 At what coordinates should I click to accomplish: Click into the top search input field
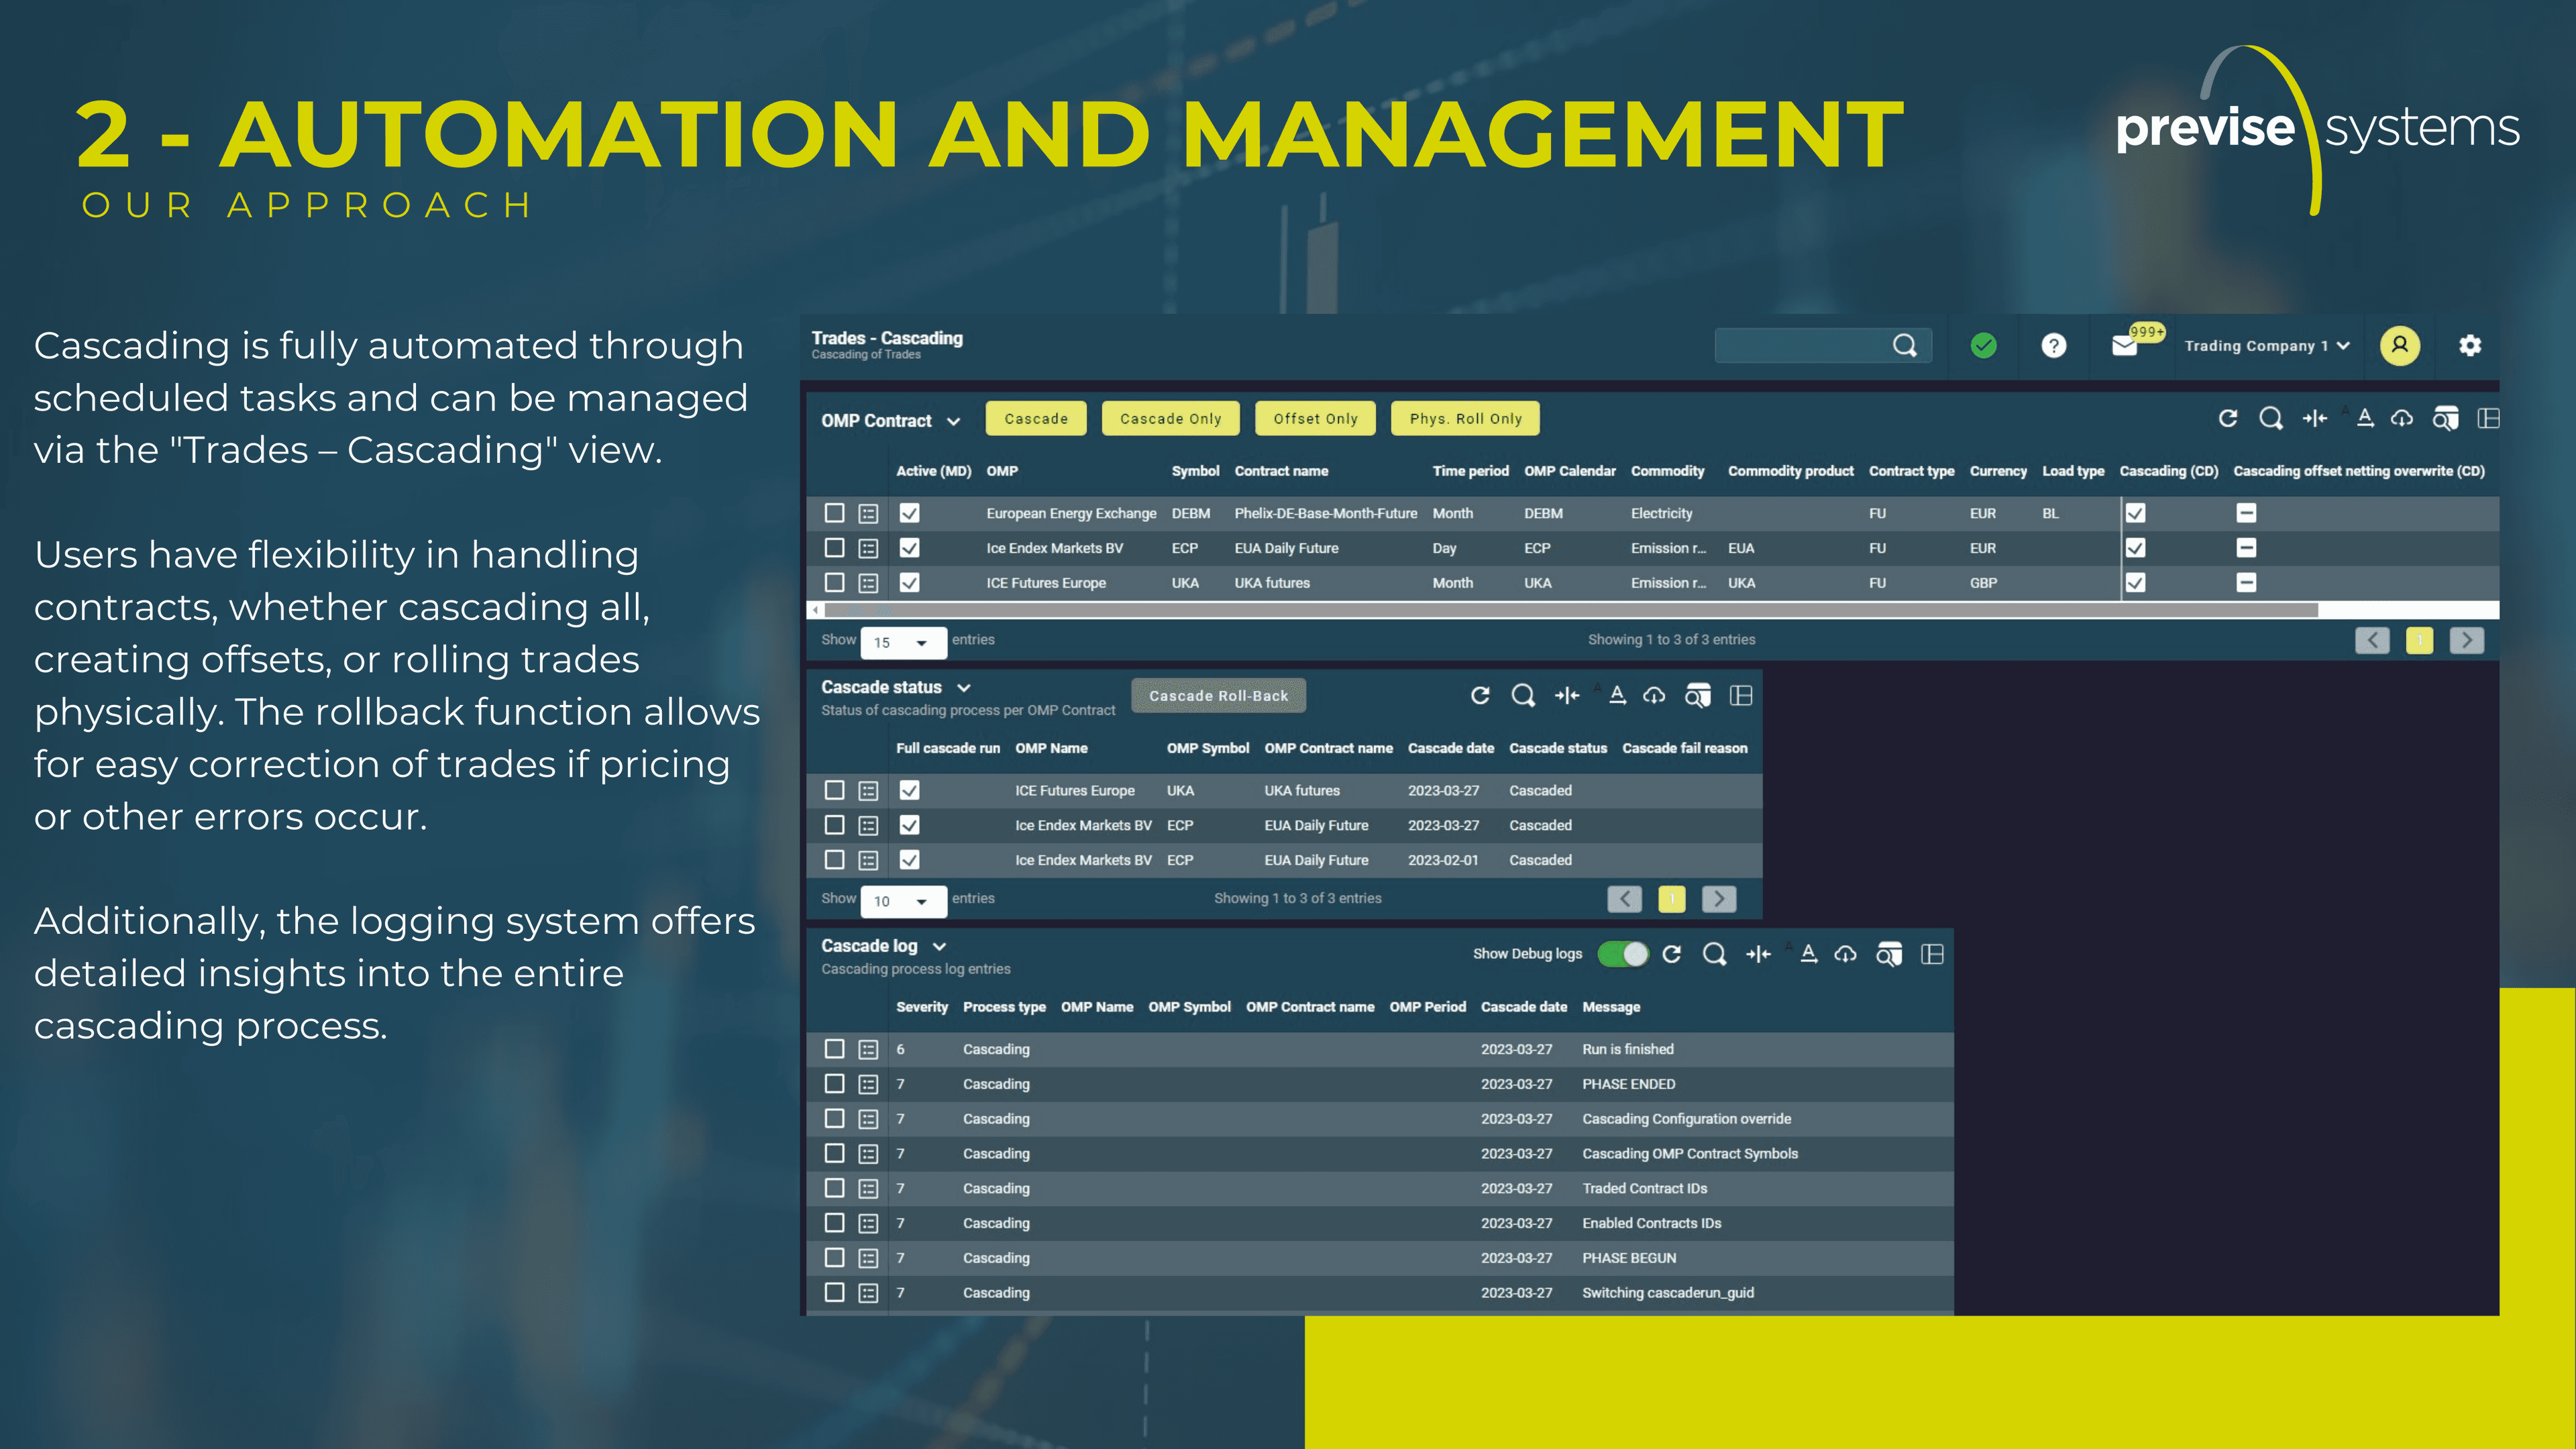pyautogui.click(x=1800, y=346)
